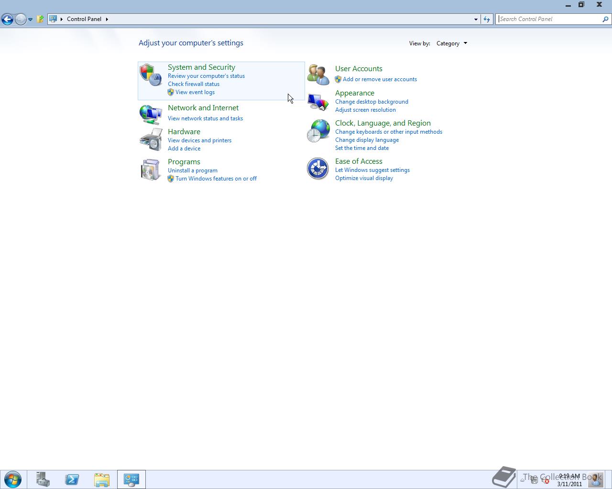Open View event logs link
The image size is (612, 489).
pyautogui.click(x=195, y=92)
